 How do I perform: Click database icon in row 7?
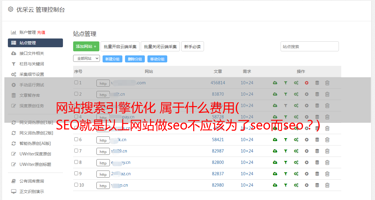(317, 151)
